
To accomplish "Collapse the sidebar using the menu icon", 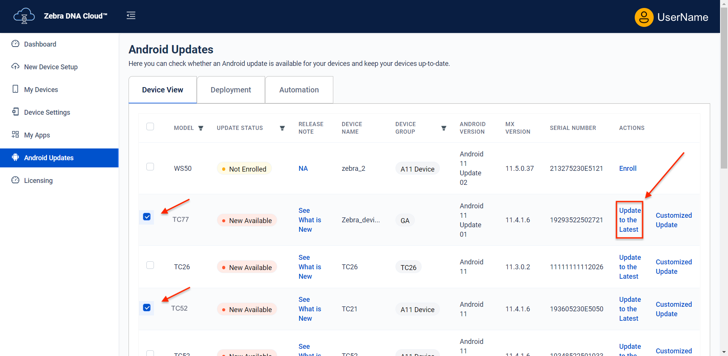I will point(131,16).
